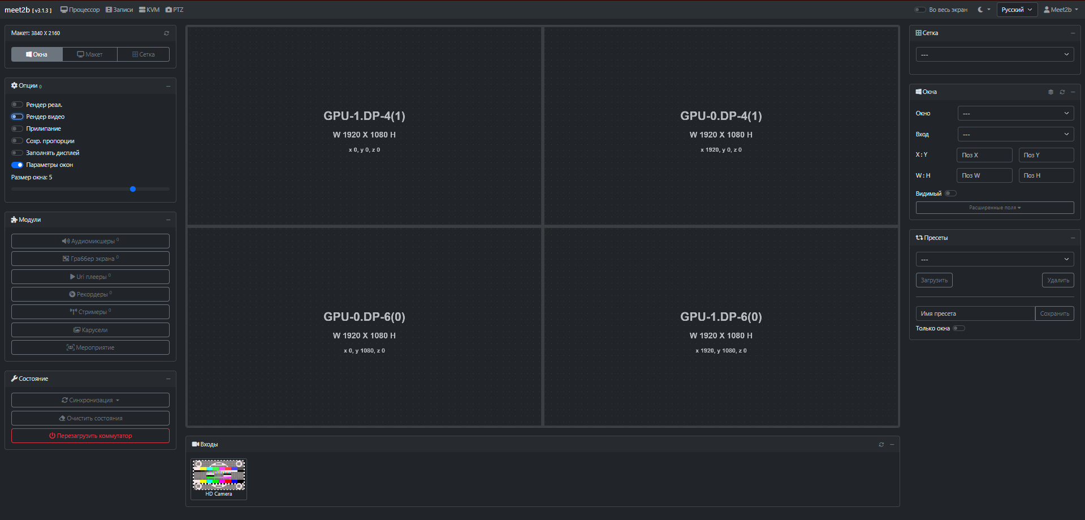Toggle the Во весь экран switch

[920, 10]
